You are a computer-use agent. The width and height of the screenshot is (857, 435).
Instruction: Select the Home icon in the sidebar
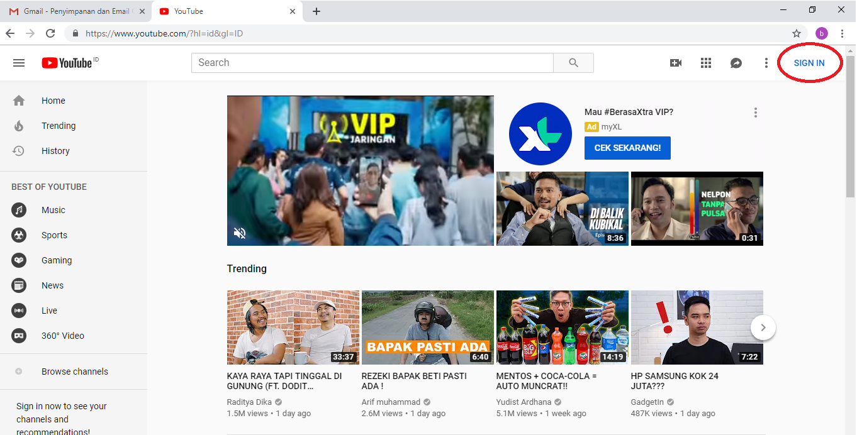click(x=19, y=101)
